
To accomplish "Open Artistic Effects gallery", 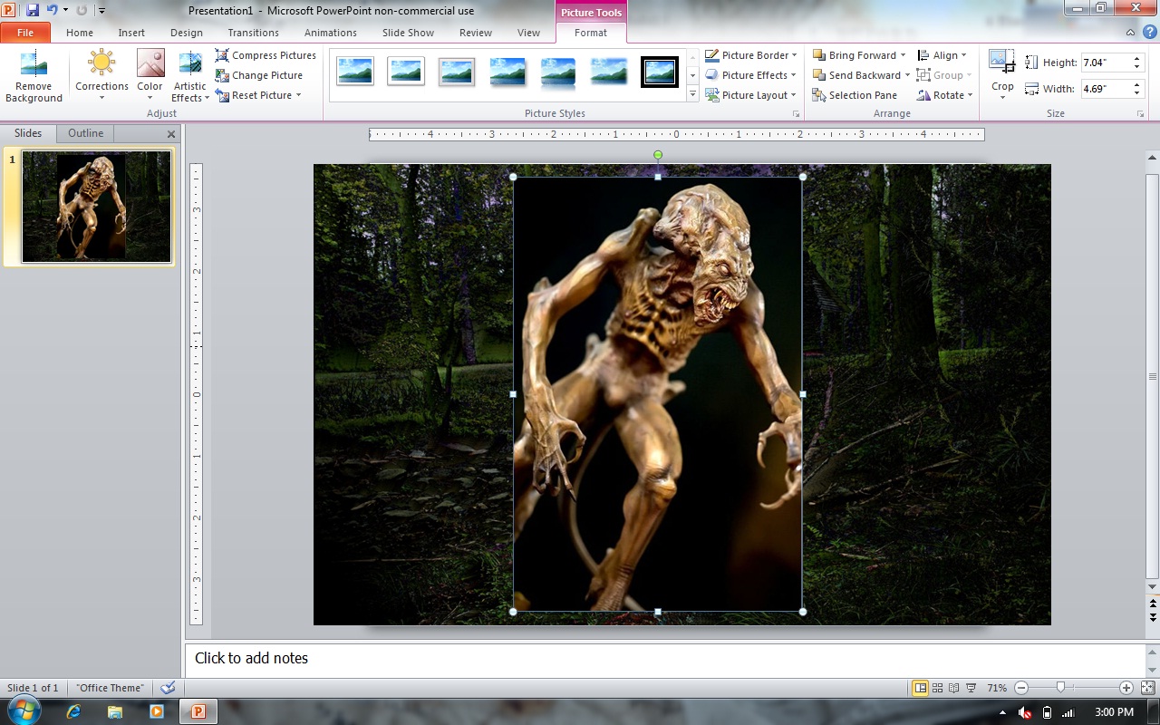I will (x=190, y=77).
